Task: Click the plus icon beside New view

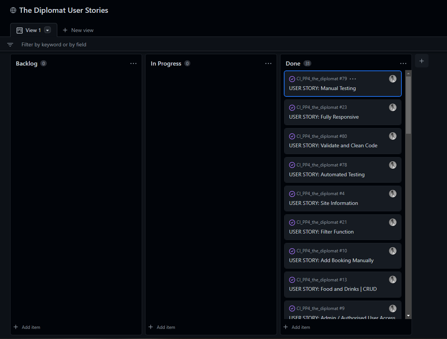Action: [65, 30]
